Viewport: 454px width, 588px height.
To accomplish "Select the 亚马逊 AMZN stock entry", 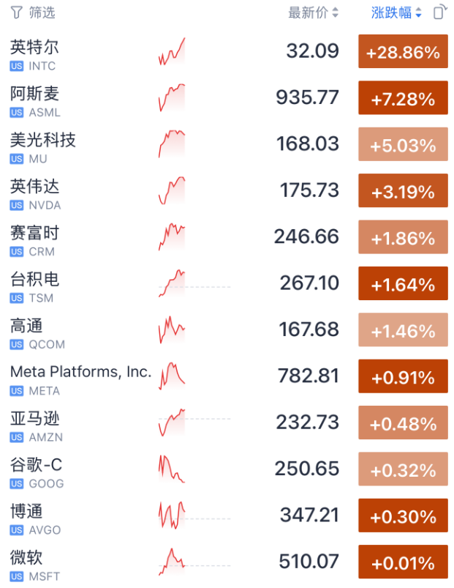I will point(36,426).
